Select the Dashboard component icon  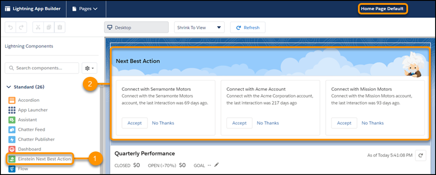click(12, 149)
